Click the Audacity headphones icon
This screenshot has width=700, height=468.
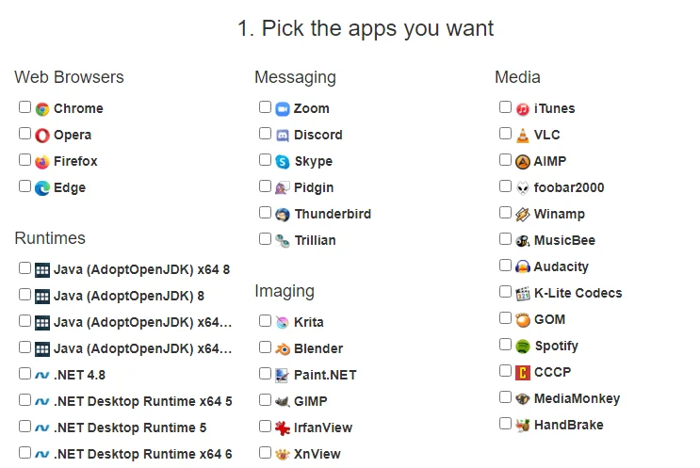(523, 267)
